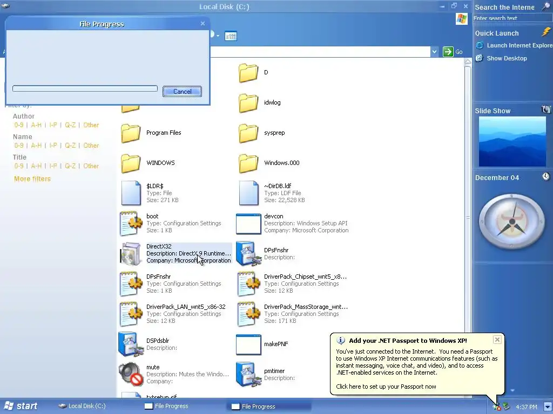Select the sysprep folder icon
The width and height of the screenshot is (553, 414).
248,133
